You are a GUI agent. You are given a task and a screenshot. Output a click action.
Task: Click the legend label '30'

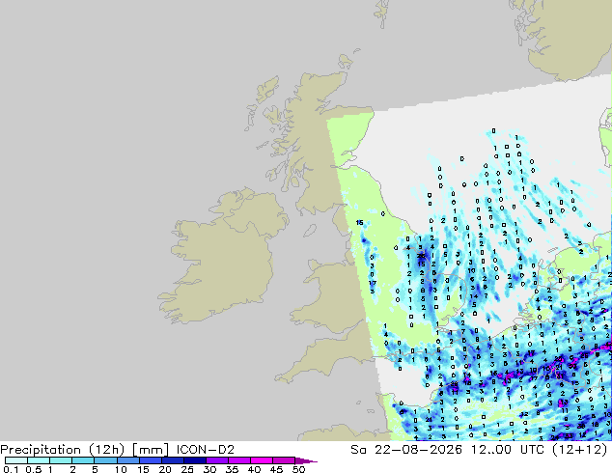click(x=209, y=469)
